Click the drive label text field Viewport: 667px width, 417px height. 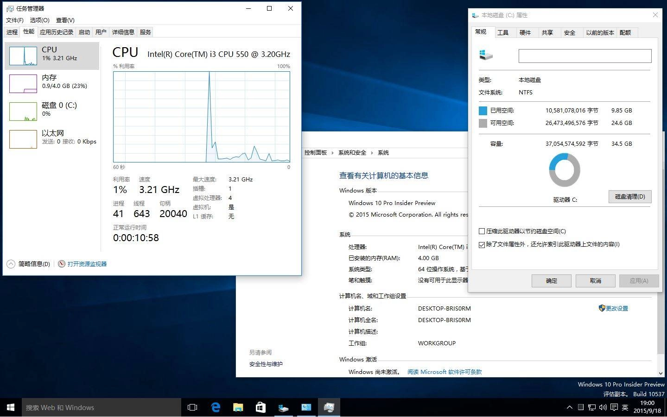[585, 56]
